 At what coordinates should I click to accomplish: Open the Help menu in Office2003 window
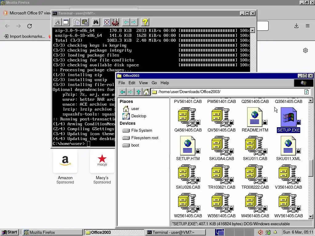165,83
